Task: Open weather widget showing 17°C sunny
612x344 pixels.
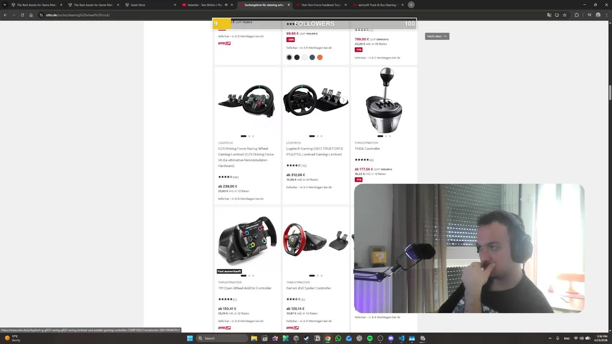Action: click(x=13, y=338)
